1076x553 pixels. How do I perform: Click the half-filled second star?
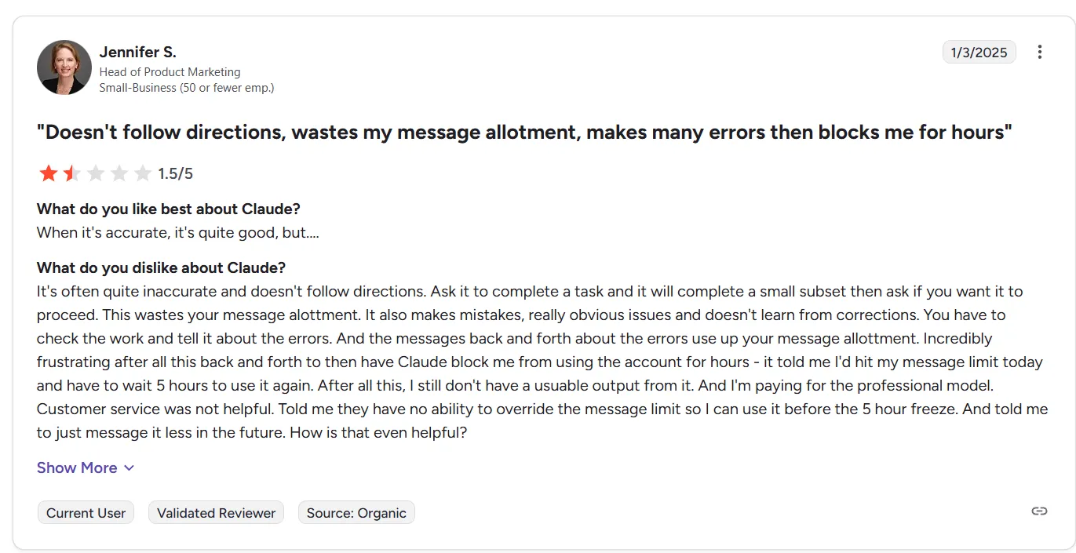pos(72,173)
